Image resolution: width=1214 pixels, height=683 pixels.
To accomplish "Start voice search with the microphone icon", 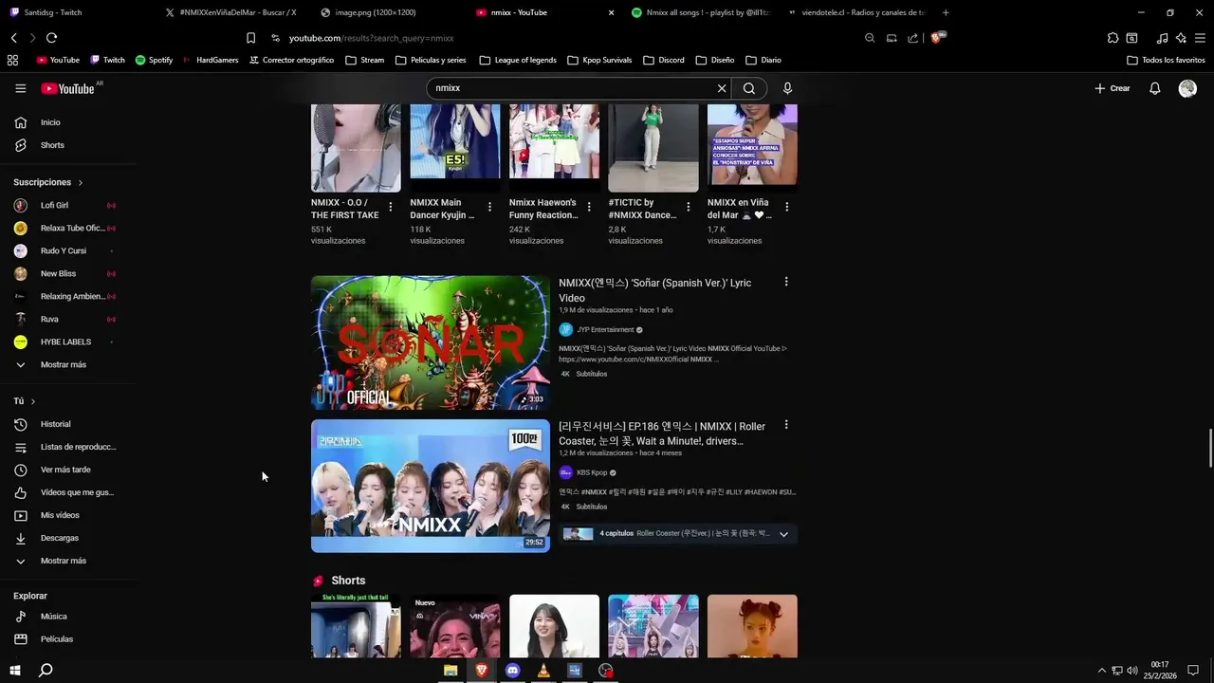I will 787,88.
